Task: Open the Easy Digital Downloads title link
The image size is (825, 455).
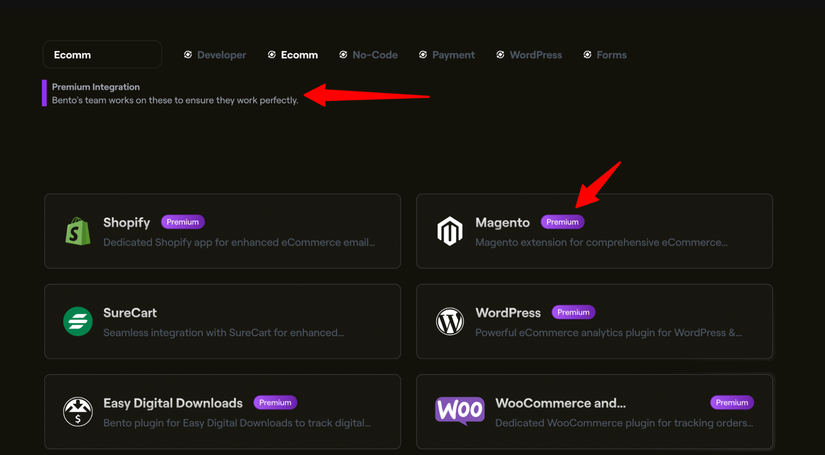Action: 173,403
